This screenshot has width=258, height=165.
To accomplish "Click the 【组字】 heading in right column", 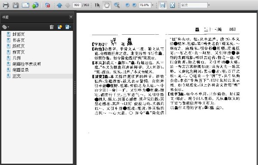I will (x=174, y=94).
